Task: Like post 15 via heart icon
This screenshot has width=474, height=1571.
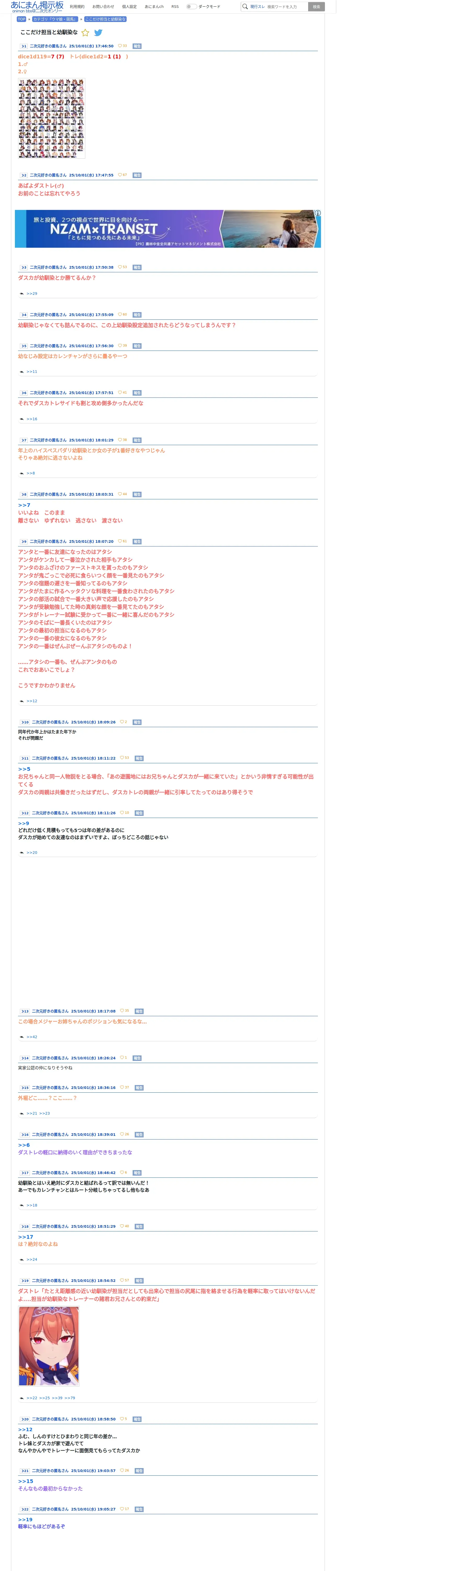Action: (122, 1087)
